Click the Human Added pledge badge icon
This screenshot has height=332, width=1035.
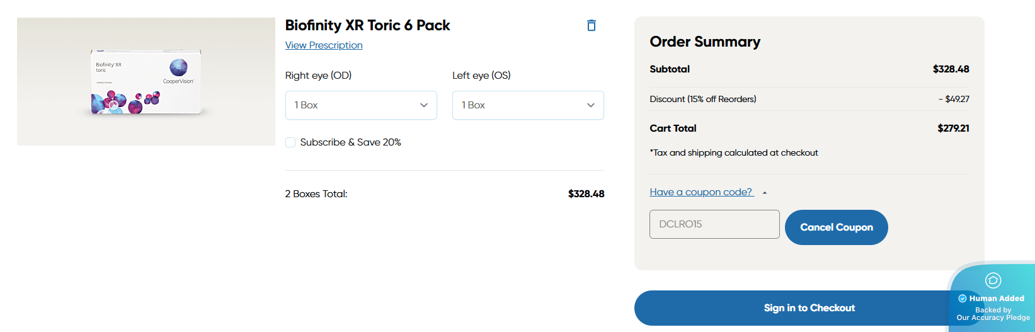click(x=993, y=280)
